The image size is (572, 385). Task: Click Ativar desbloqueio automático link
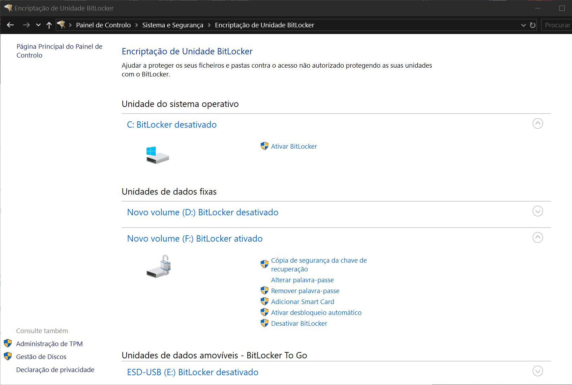pyautogui.click(x=316, y=312)
